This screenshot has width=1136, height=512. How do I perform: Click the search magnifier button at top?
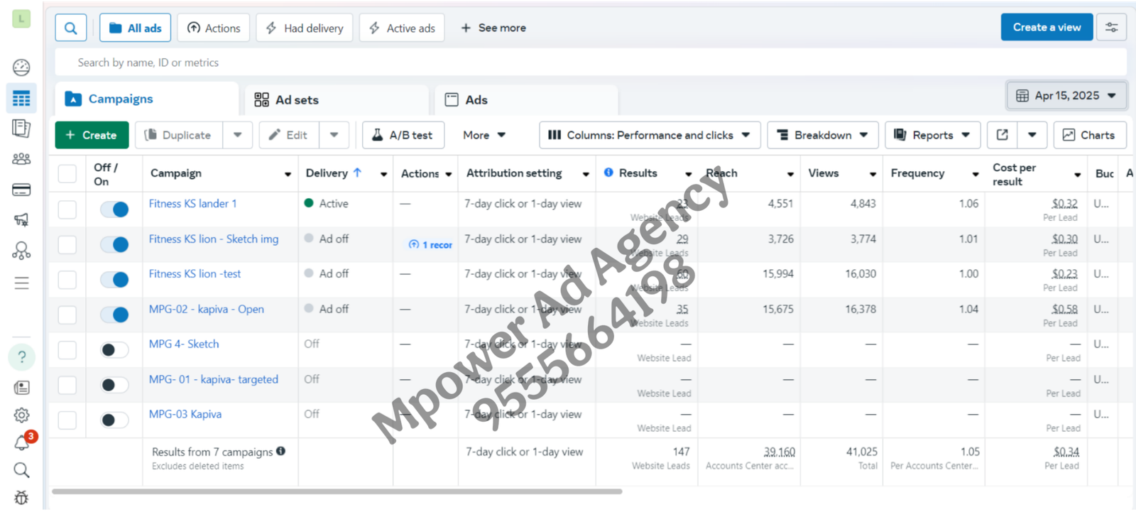pos(71,28)
